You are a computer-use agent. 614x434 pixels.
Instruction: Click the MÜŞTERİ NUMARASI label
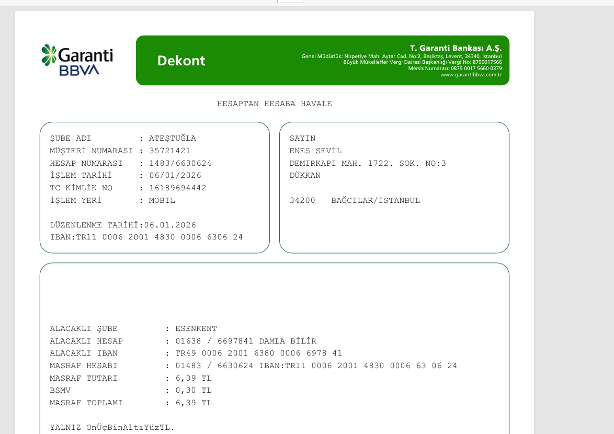pyautogui.click(x=91, y=151)
